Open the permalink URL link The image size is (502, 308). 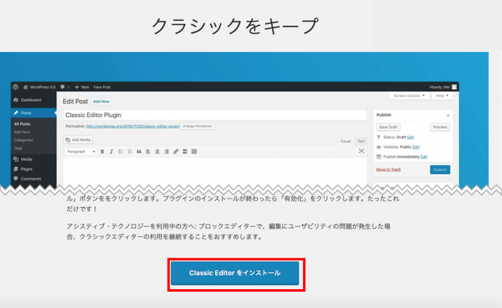132,126
